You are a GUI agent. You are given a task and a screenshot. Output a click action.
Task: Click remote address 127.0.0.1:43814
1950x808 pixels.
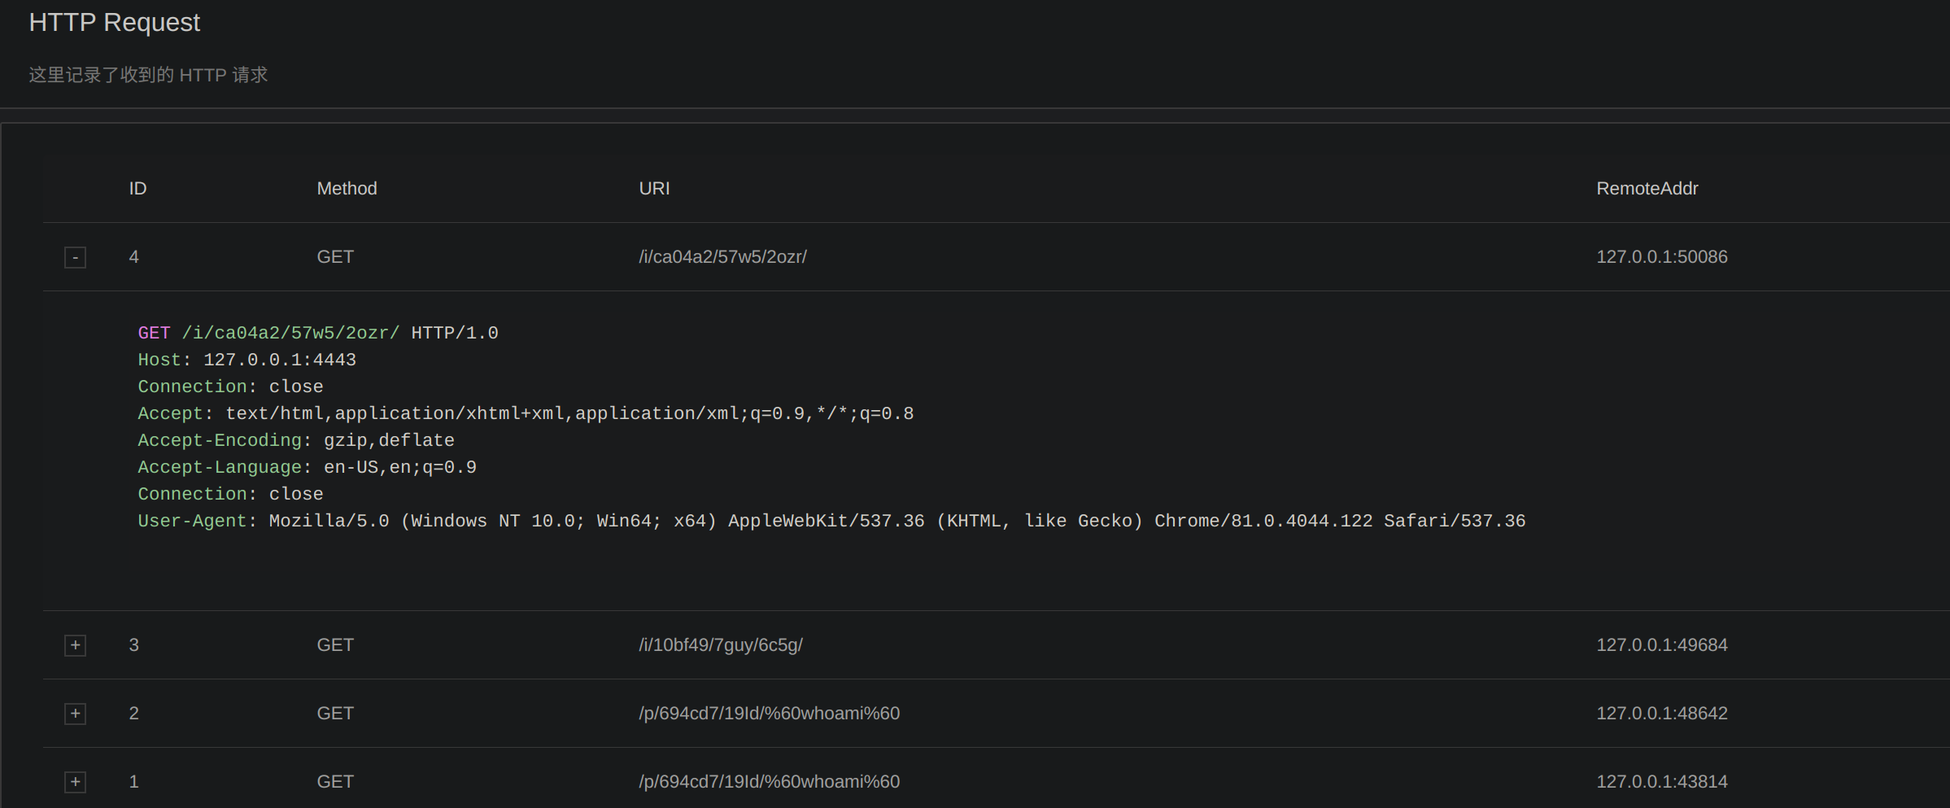1662,782
